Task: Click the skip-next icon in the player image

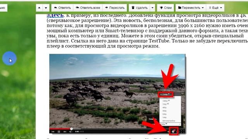Action: 65,132
